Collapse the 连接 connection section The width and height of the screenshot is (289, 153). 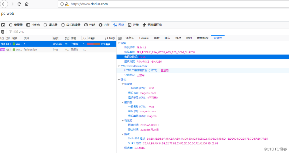pos(119,43)
